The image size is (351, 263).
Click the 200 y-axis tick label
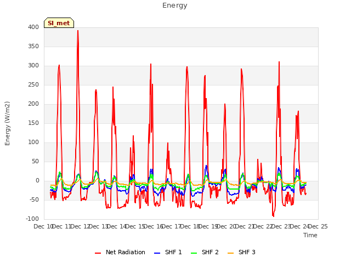(x=33, y=104)
